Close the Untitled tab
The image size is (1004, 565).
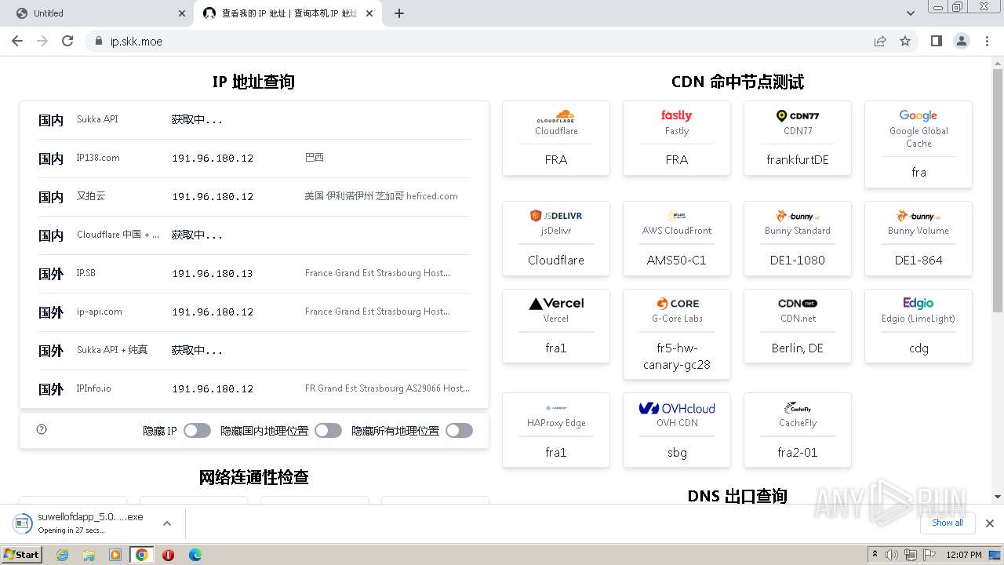point(182,13)
